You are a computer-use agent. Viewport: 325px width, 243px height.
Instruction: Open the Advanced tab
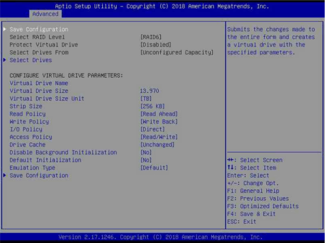pos(45,14)
